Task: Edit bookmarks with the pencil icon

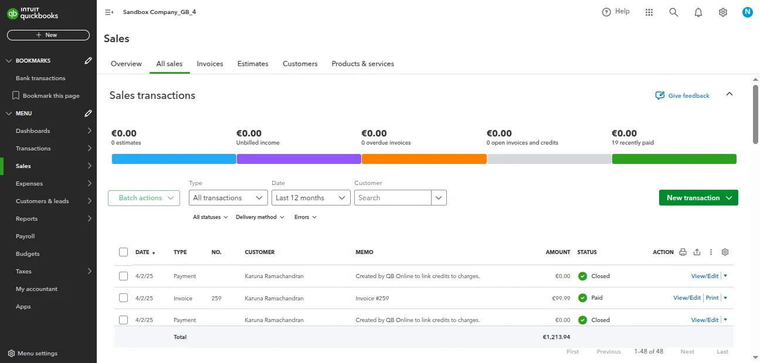Action: pyautogui.click(x=88, y=60)
